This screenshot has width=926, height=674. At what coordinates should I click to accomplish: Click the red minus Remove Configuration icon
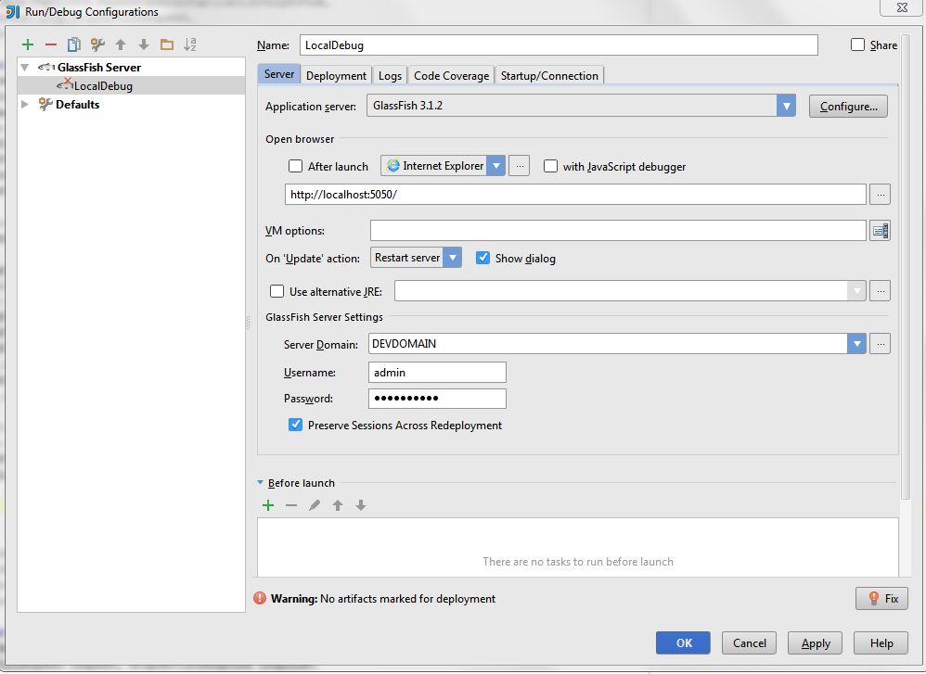coord(51,45)
